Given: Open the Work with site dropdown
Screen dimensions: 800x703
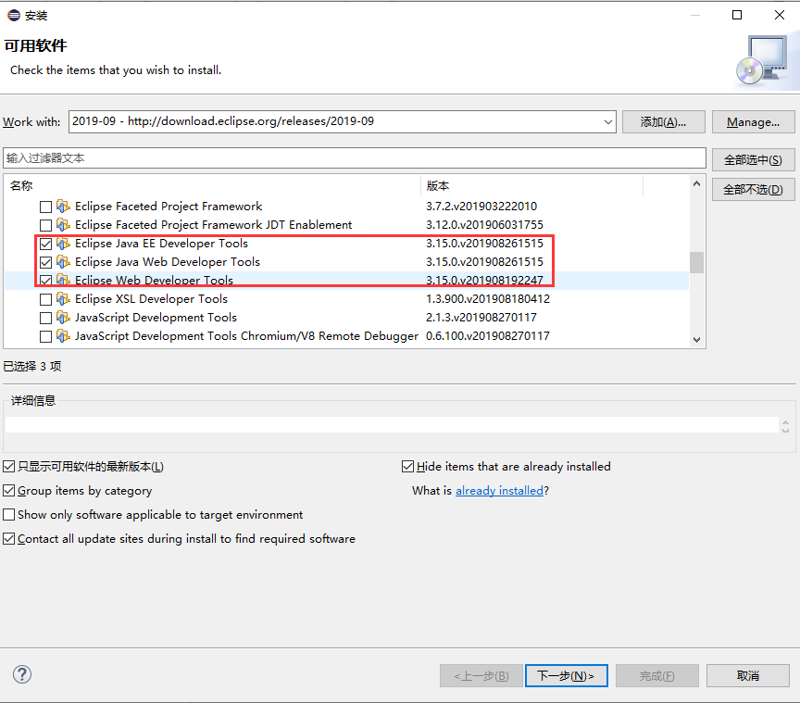Looking at the screenshot, I should pyautogui.click(x=607, y=121).
